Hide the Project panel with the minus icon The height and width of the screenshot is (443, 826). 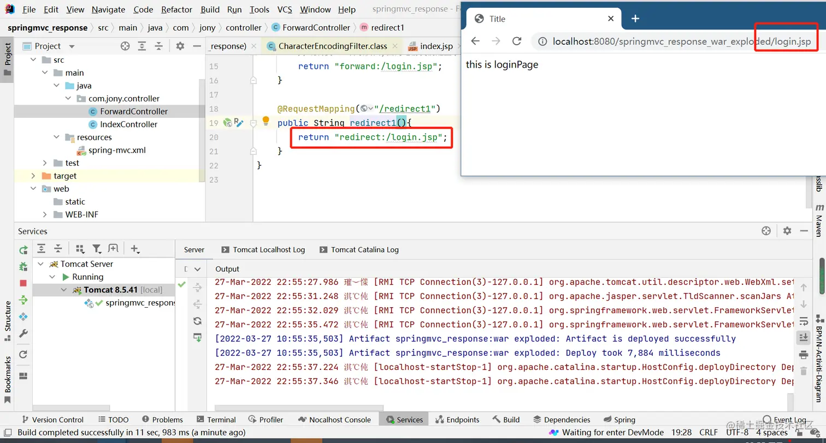[x=196, y=46]
